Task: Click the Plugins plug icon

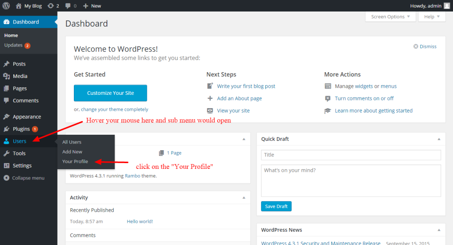Action: [6, 129]
